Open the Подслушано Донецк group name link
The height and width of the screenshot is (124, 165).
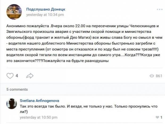pos(46,9)
